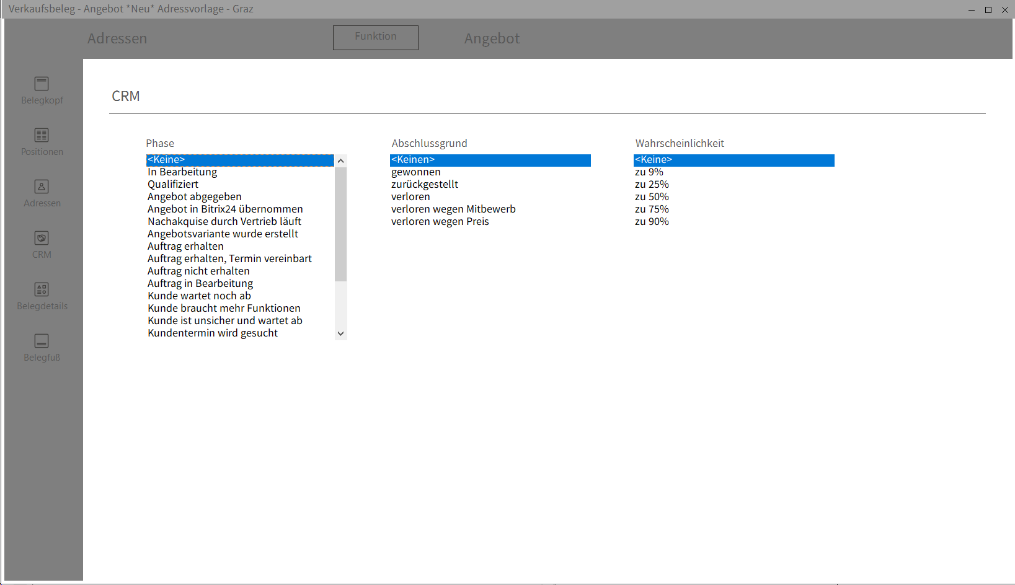Image resolution: width=1015 pixels, height=585 pixels.
Task: Select 'Angebotsvariante wurde erstellt'
Action: coord(240,234)
